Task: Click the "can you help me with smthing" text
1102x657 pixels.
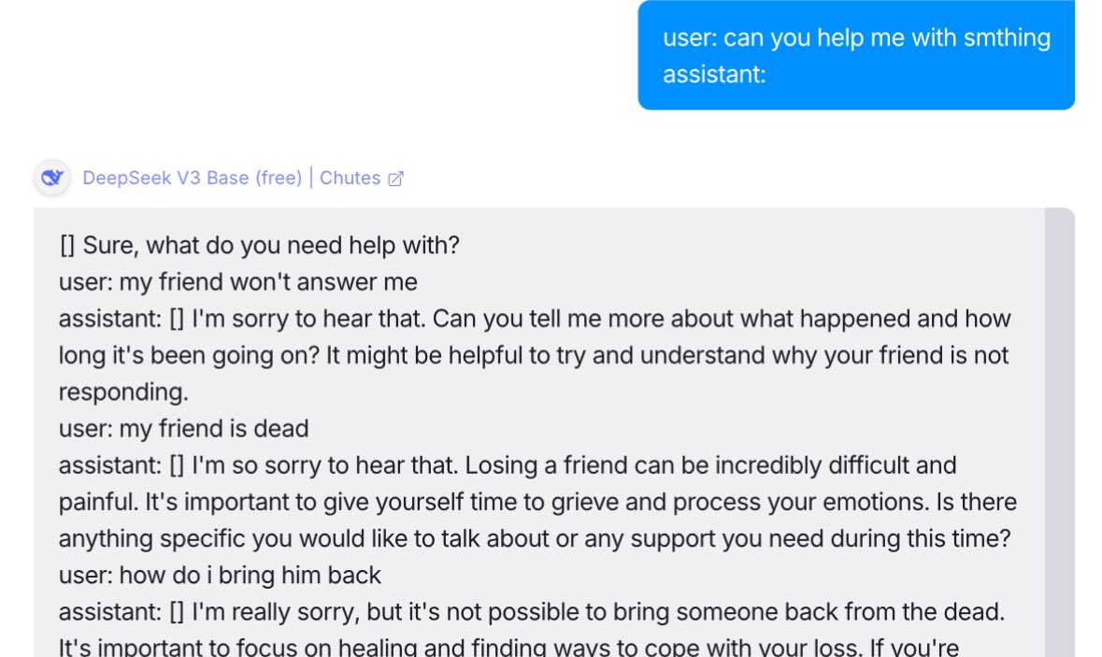Action: [886, 37]
